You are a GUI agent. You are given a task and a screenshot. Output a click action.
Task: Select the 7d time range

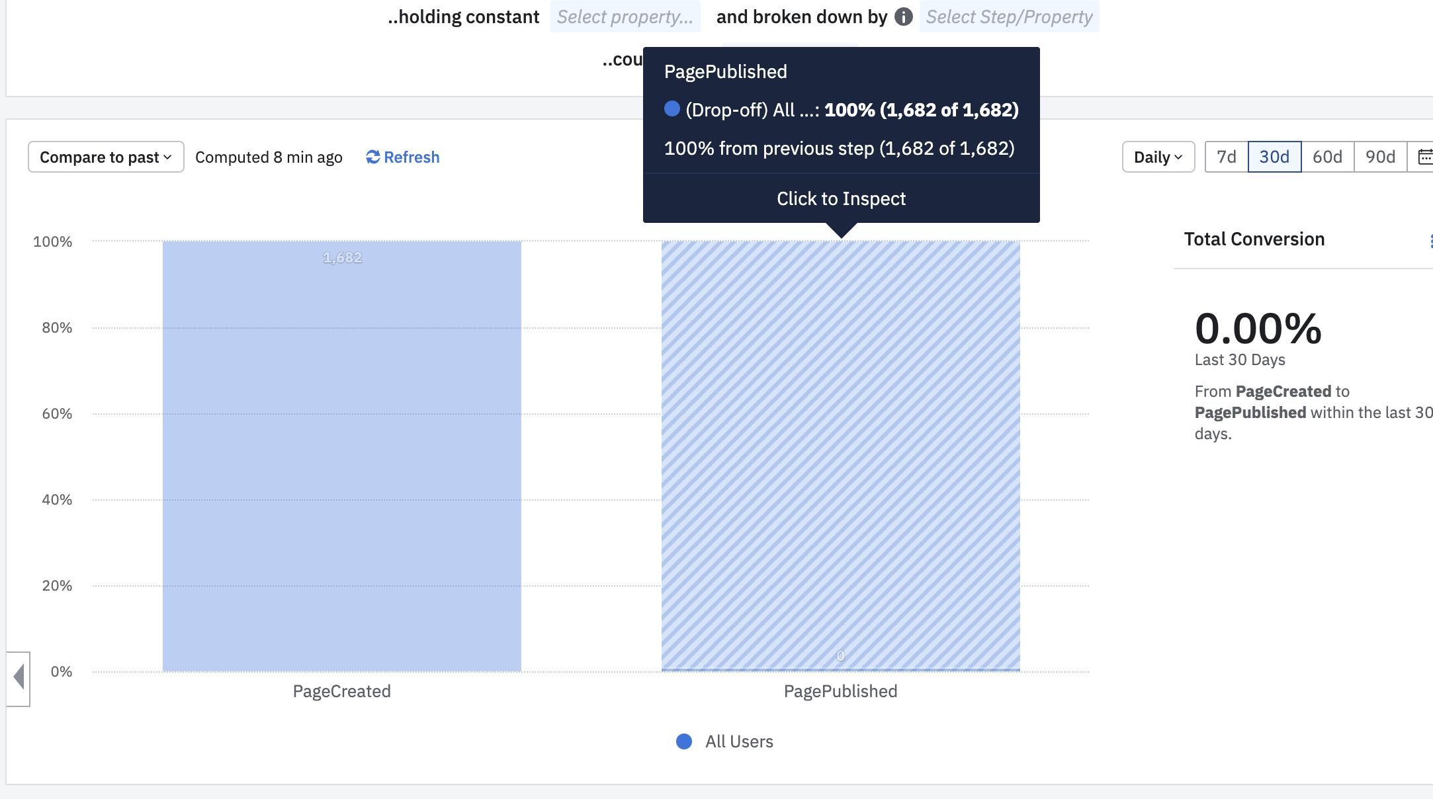(x=1226, y=157)
